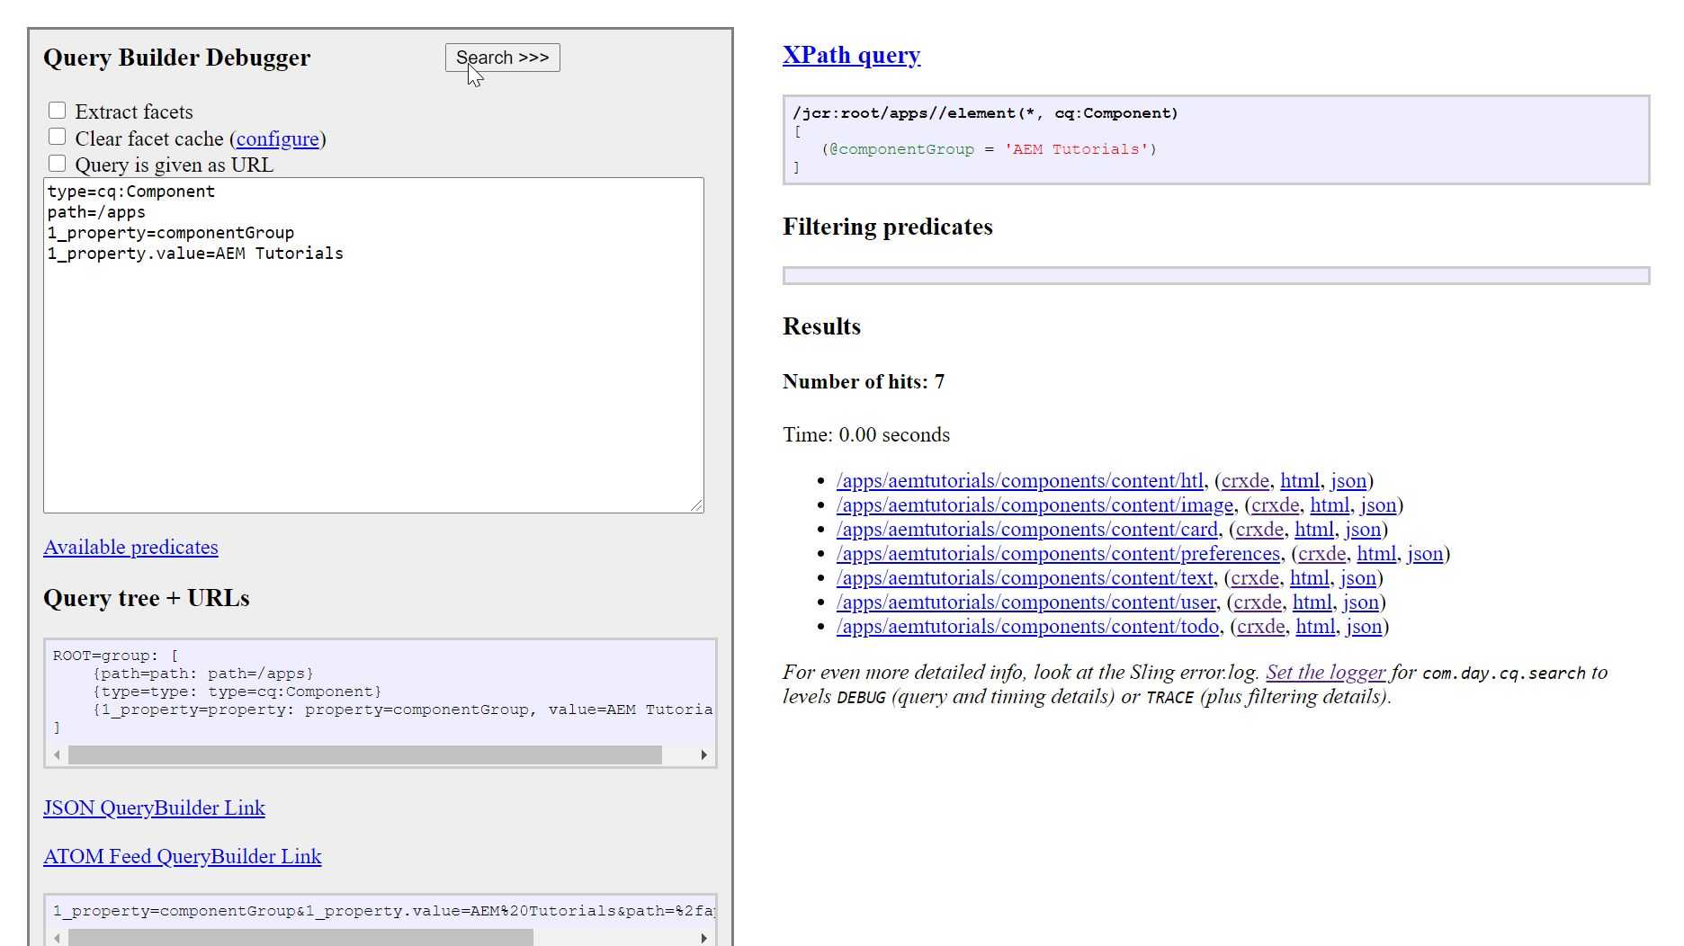Click the Search >>> button
The image size is (1684, 946).
501,57
